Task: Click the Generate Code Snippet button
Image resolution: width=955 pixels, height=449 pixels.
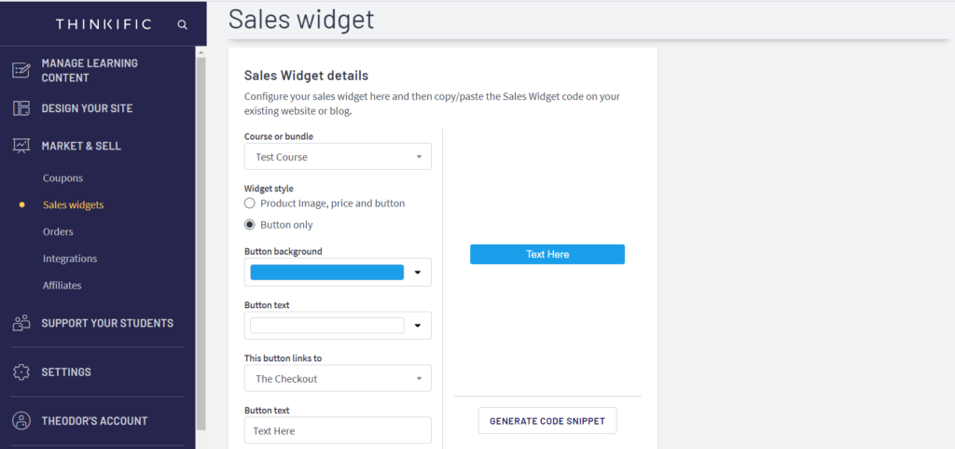Action: tap(547, 421)
